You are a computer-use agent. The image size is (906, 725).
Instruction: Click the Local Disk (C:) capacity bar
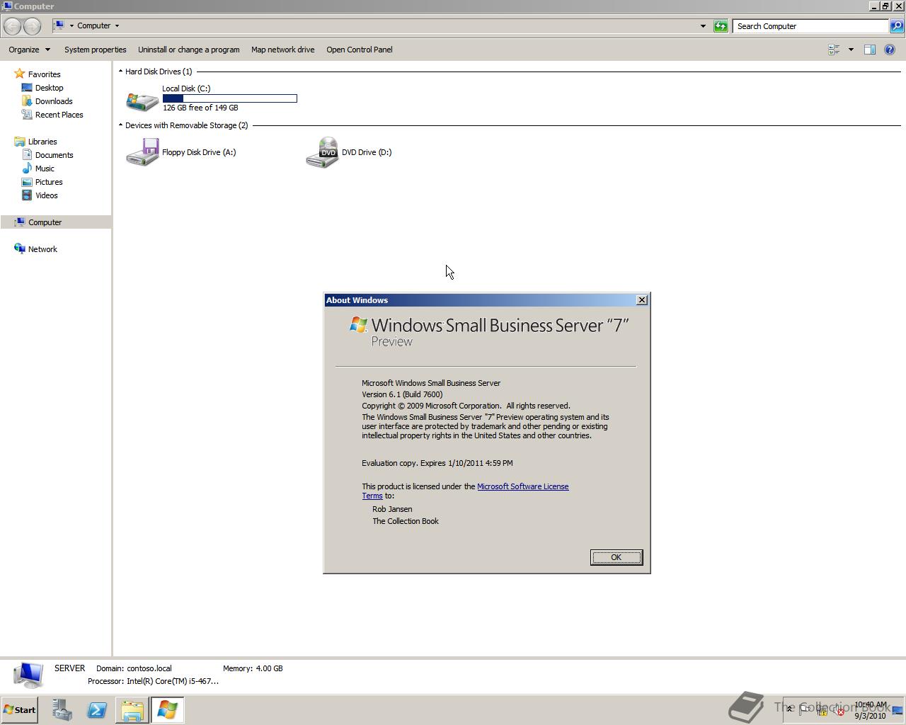tap(229, 98)
